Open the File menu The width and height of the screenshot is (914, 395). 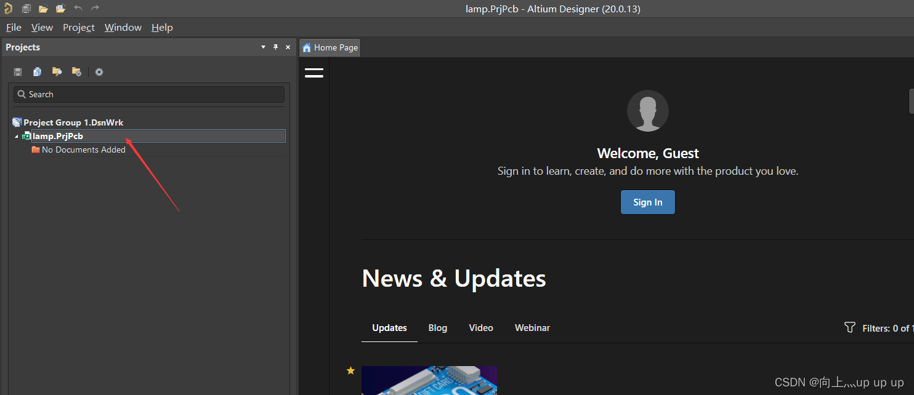[x=14, y=27]
